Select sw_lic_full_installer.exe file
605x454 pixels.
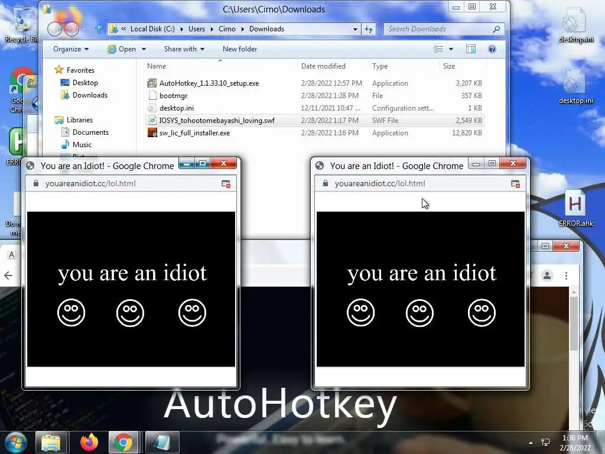(314, 132)
